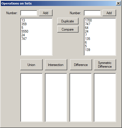The width and height of the screenshot is (122, 128).
Task: Select item 5550 in the left list
Action: (x=25, y=31)
